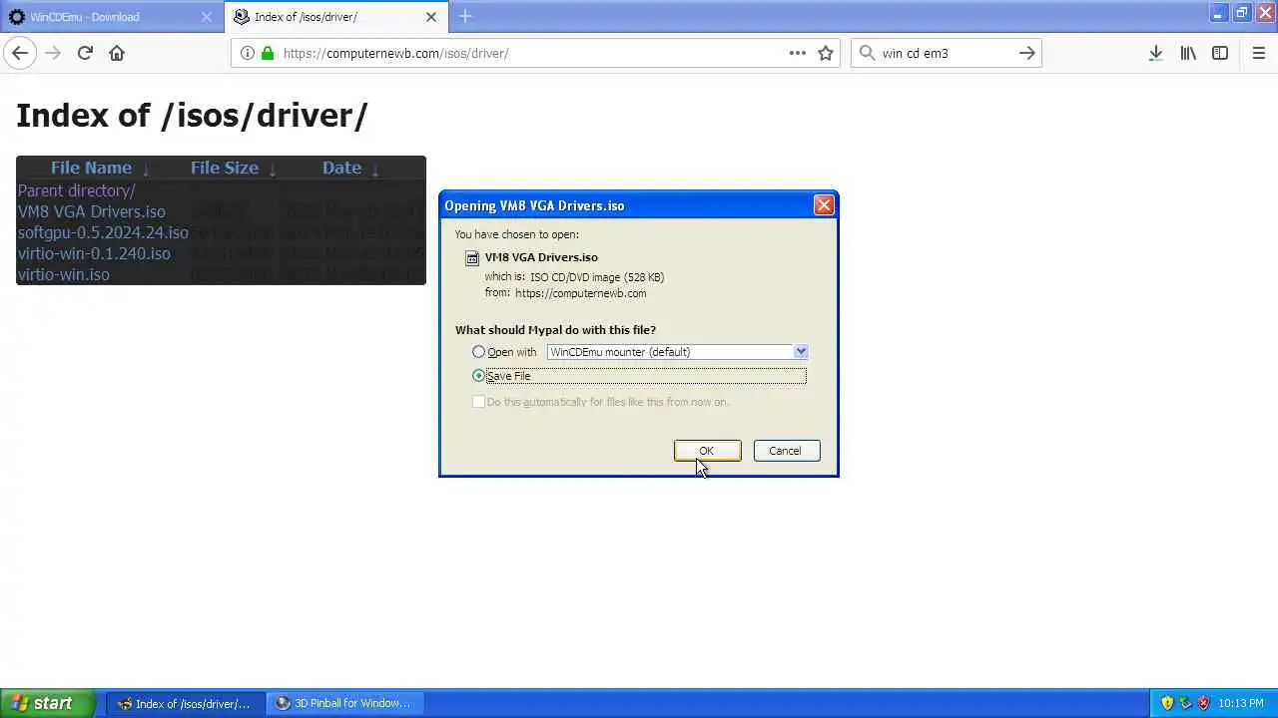
Task: Click the yellow shield tray icon
Action: (1167, 703)
